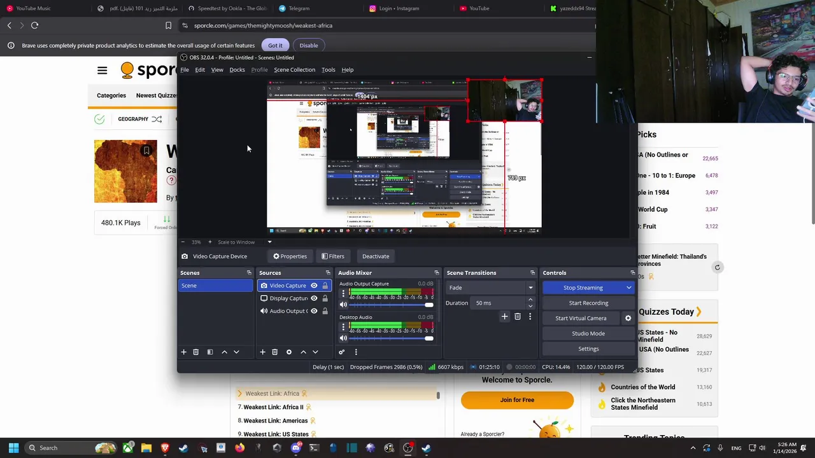Add a new source in Sources dock
This screenshot has height=458, width=815.
262,352
